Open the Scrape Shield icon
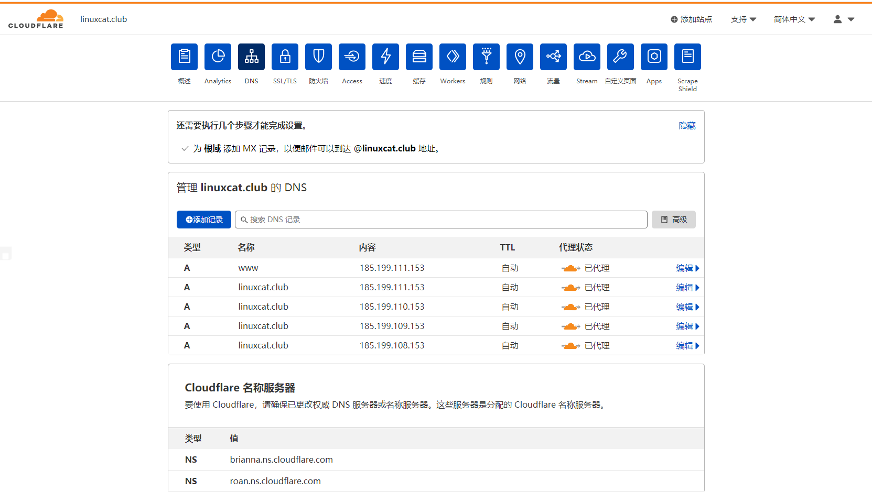 tap(687, 57)
